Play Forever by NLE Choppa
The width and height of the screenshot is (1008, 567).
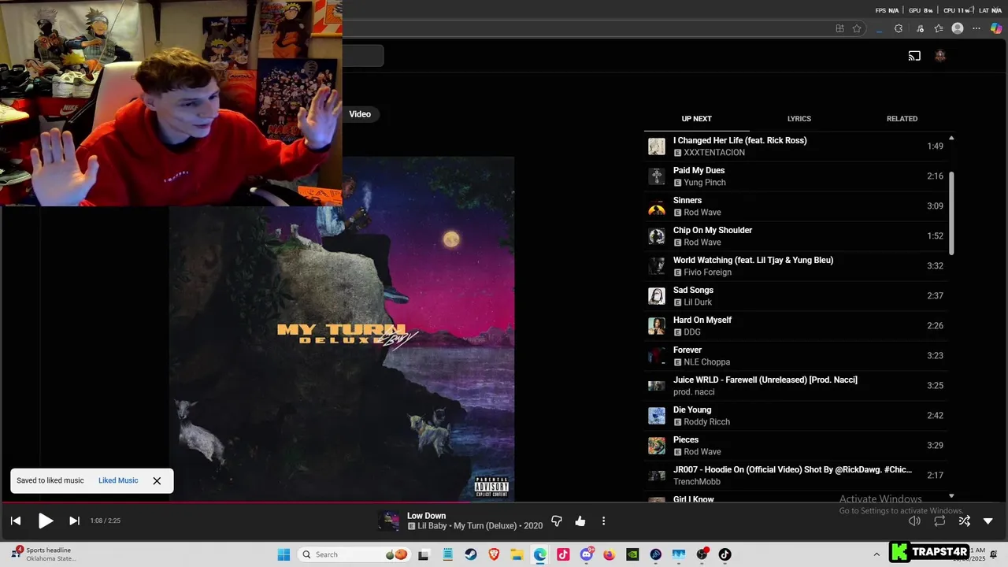[795, 356]
